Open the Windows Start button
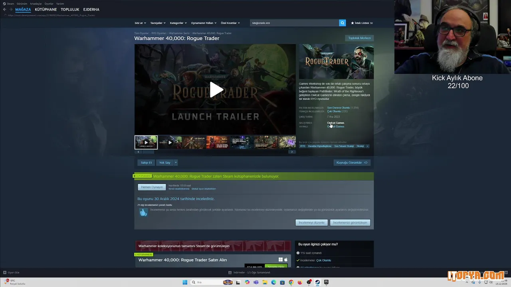Image resolution: width=511 pixels, height=287 pixels. [185, 282]
